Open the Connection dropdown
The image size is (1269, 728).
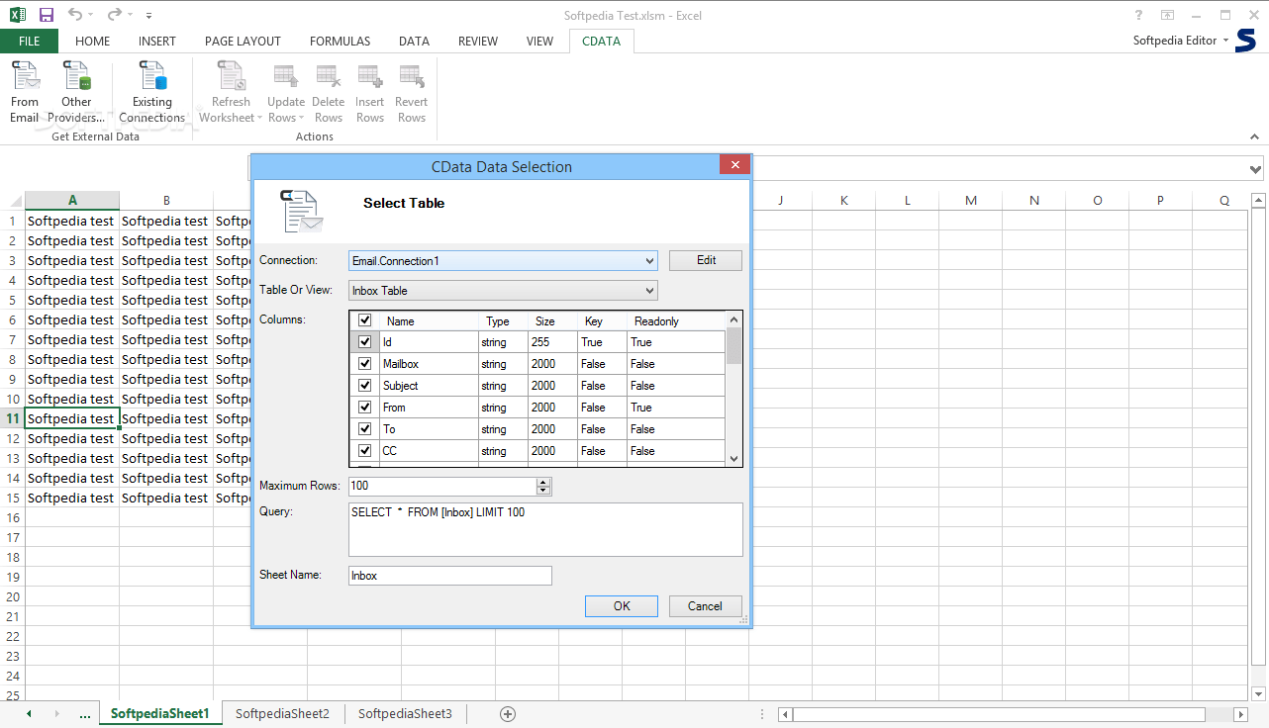[503, 261]
